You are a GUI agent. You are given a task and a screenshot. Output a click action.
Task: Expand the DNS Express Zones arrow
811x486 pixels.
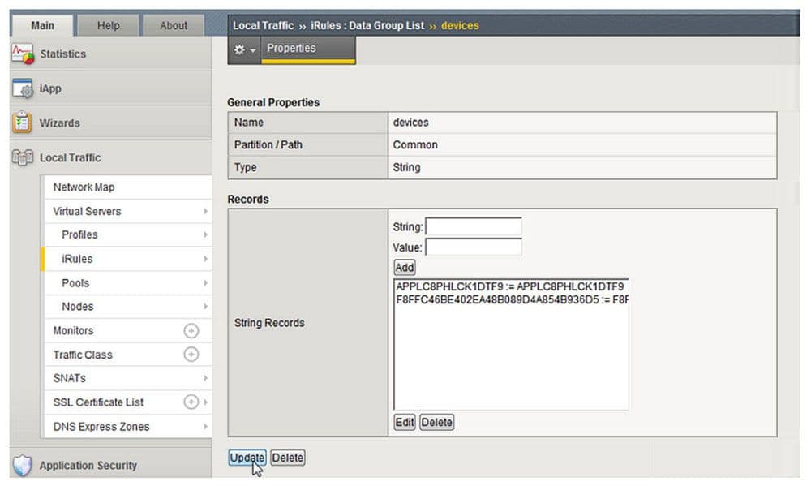(x=206, y=427)
